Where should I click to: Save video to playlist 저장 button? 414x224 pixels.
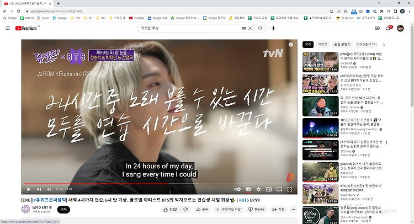278,209
